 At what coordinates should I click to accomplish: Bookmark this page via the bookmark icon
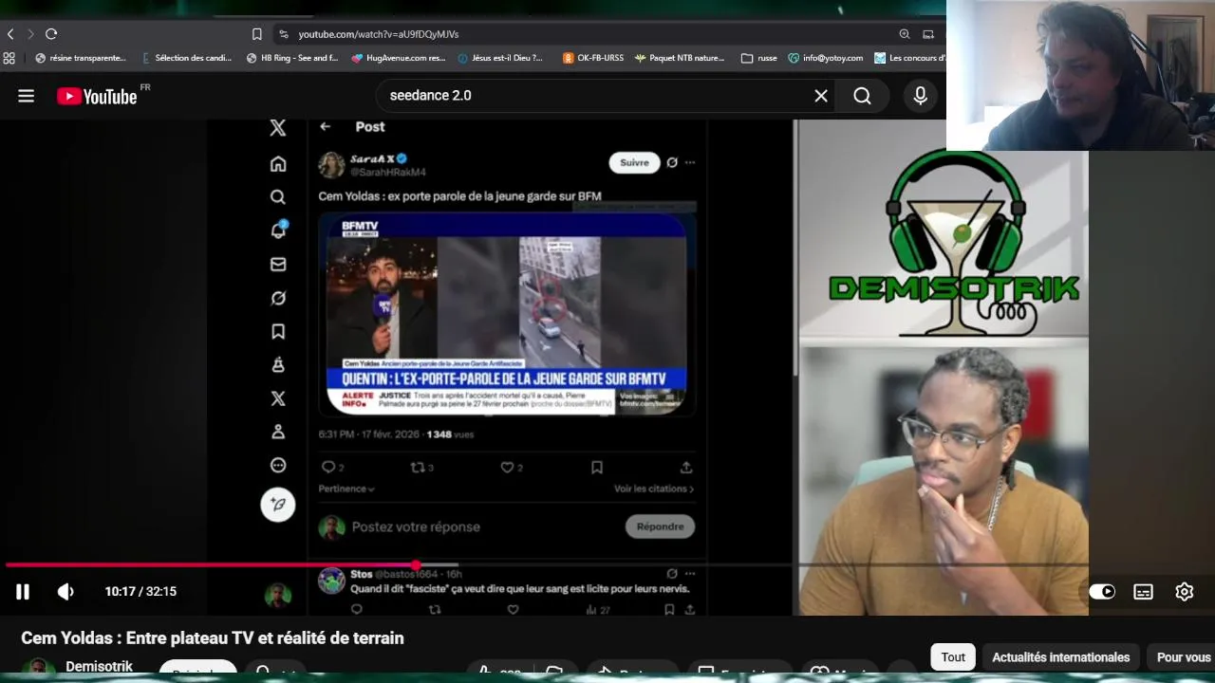[x=256, y=34]
